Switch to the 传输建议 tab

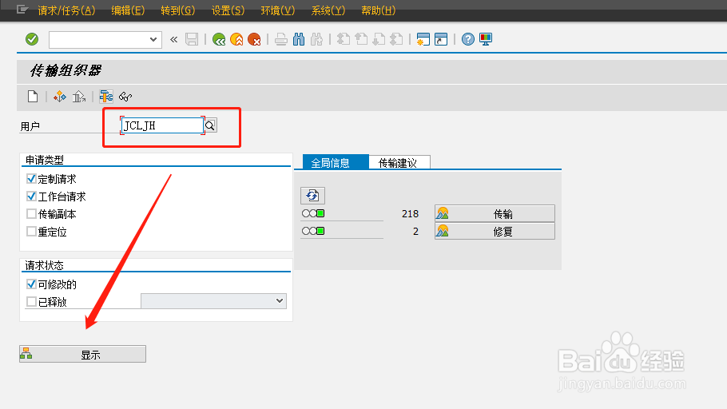click(399, 162)
